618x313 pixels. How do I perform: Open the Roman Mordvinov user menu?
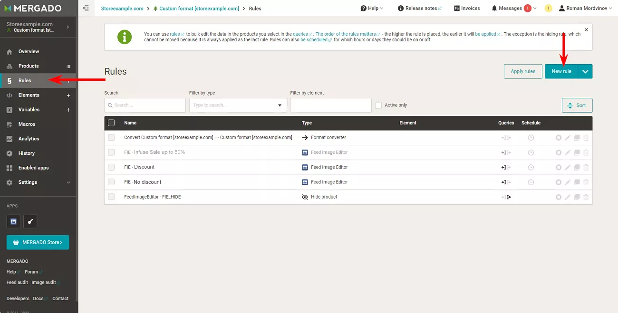click(586, 8)
